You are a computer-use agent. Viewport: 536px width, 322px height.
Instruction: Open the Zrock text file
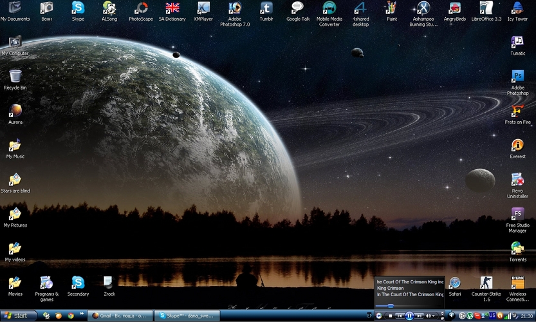[x=109, y=286]
